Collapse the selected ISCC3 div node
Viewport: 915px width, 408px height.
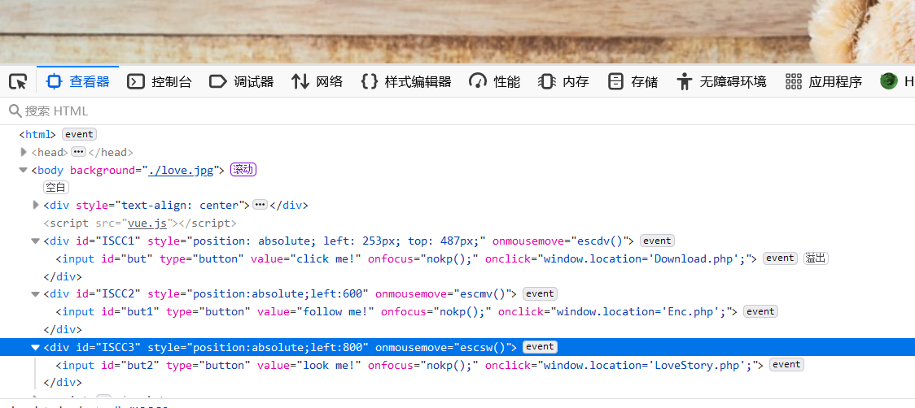point(36,347)
